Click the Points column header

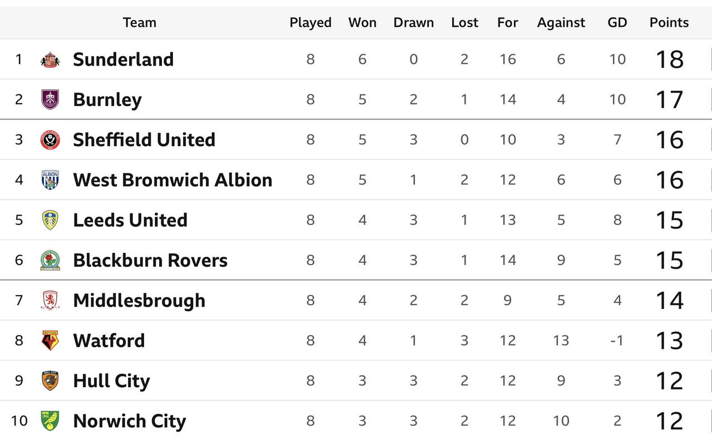pos(669,23)
